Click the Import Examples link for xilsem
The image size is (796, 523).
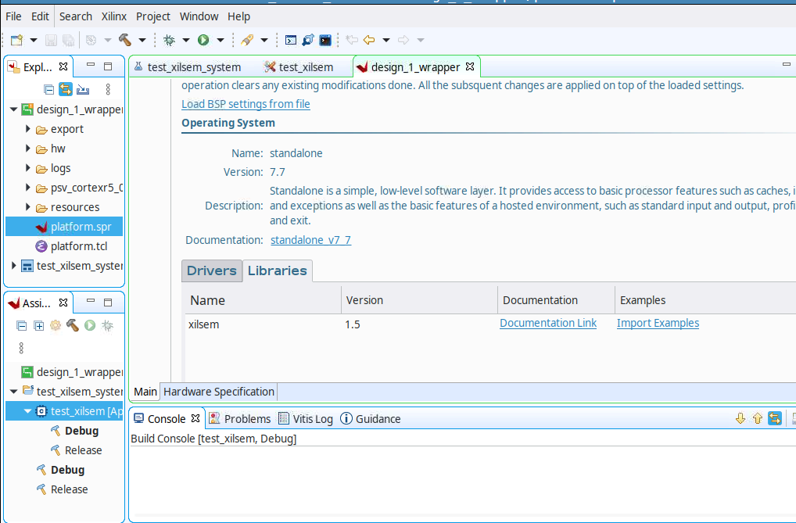coord(658,323)
